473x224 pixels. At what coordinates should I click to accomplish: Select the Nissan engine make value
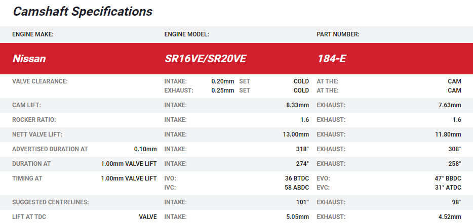coord(29,59)
